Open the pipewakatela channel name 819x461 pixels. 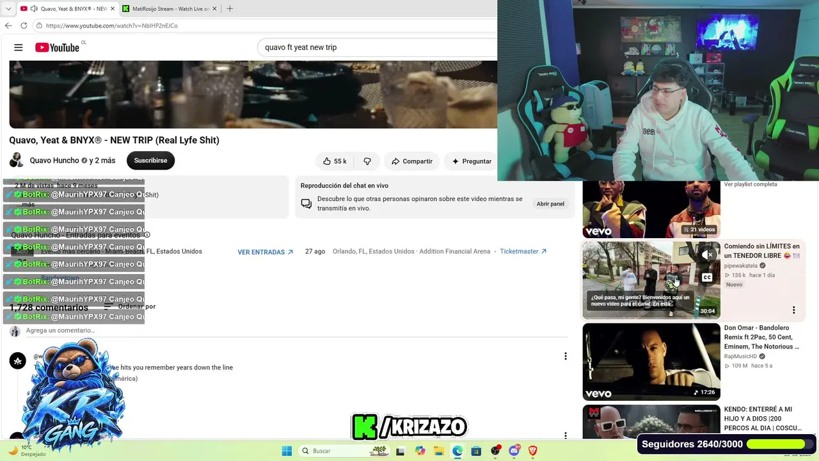pyautogui.click(x=741, y=266)
